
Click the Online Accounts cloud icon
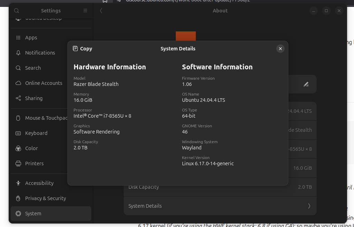[18, 83]
